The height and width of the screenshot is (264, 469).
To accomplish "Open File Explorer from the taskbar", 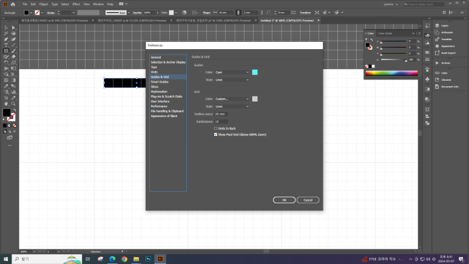I will (x=136, y=259).
